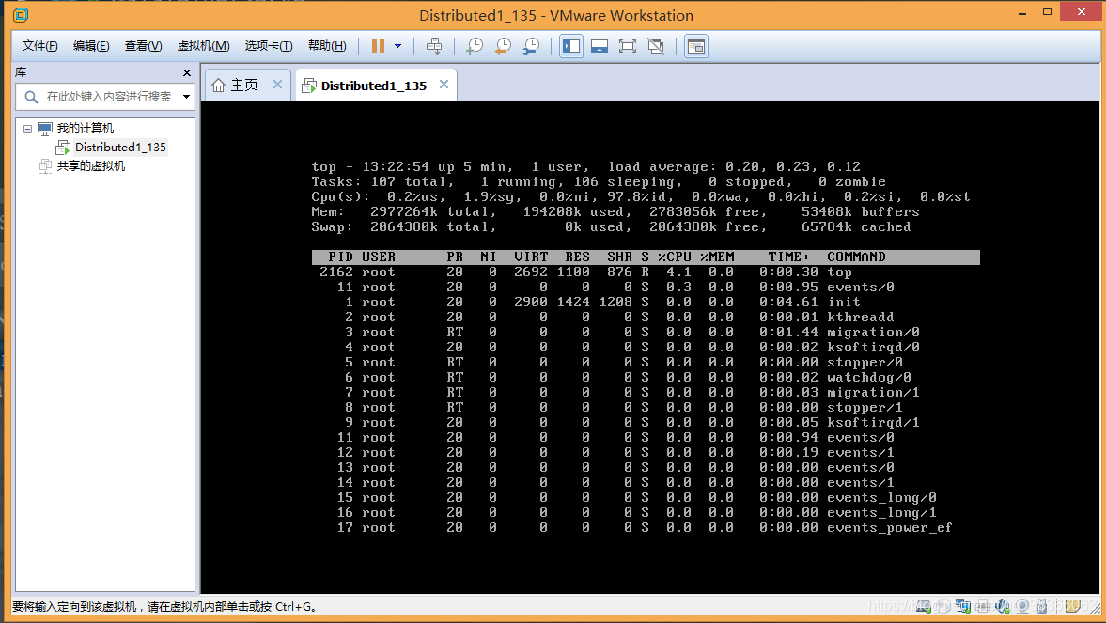Click the watchdog/0 process name

coord(869,378)
